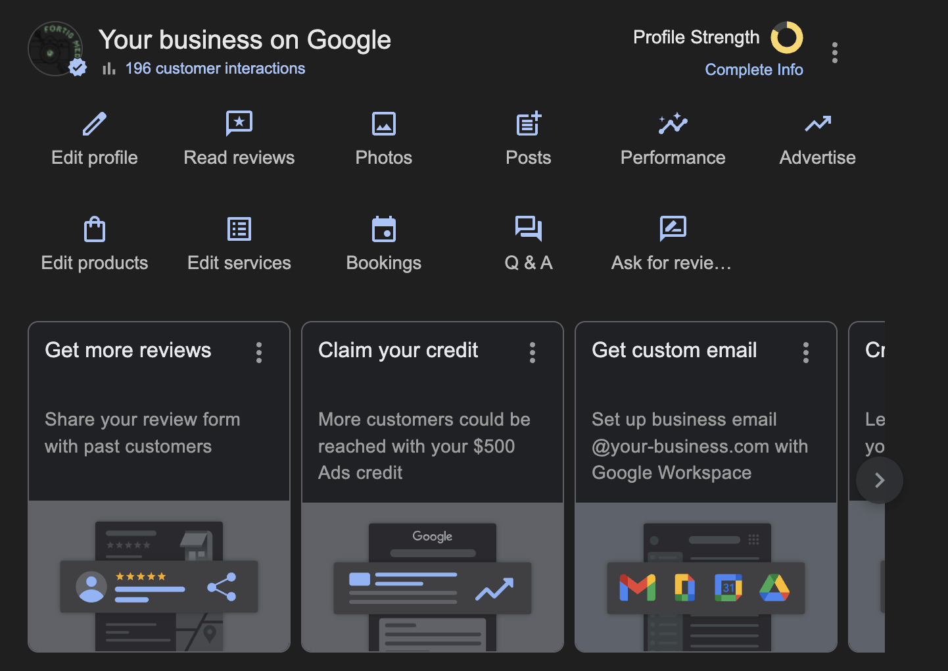Open the 196 customer interactions link
The height and width of the screenshot is (671, 948).
coord(215,68)
